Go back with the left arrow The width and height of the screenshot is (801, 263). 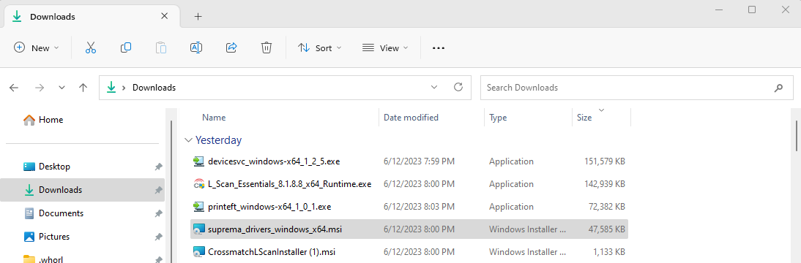(15, 88)
